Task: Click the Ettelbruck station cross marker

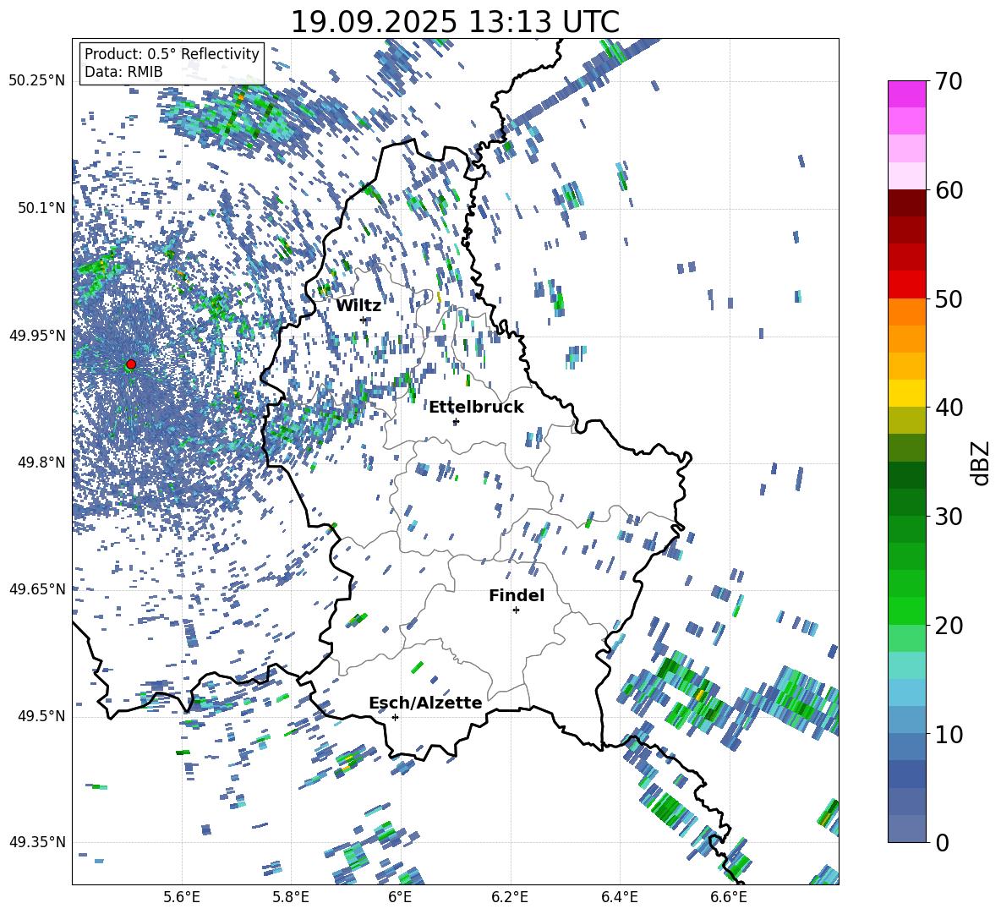Action: 456,421
